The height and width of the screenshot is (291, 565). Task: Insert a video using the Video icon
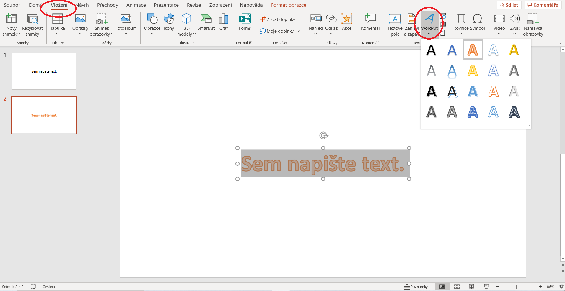coord(499,24)
